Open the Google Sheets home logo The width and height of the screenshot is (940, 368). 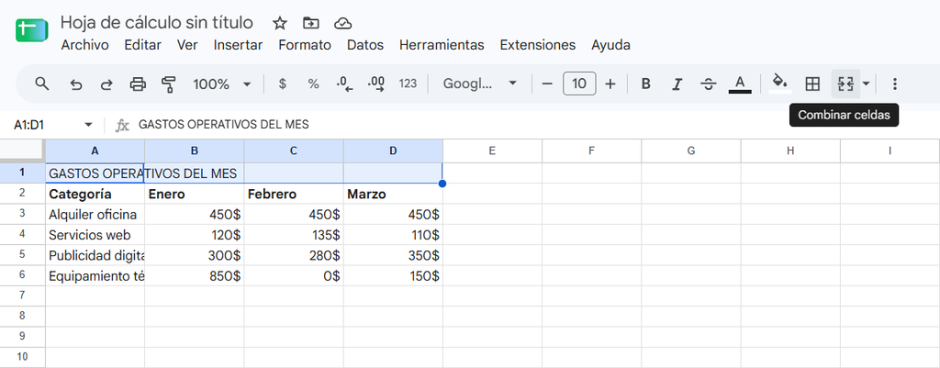(x=31, y=30)
